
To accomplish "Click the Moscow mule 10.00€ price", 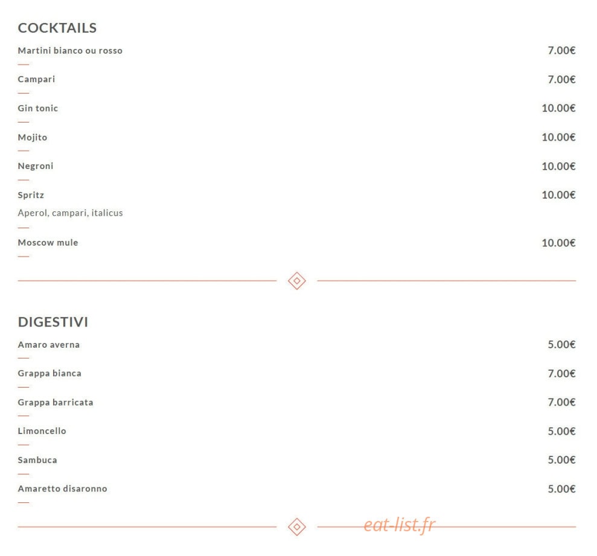I will click(558, 243).
